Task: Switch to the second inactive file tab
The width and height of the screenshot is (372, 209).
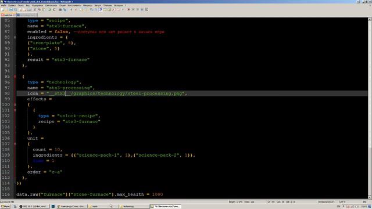Action: point(27,15)
